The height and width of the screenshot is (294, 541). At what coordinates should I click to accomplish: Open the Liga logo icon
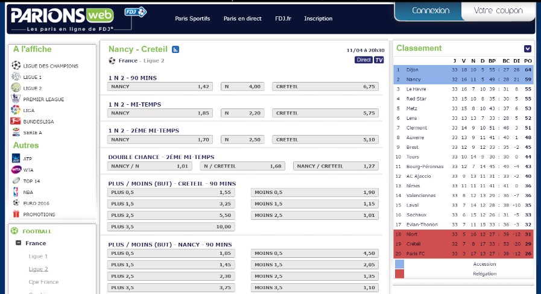16,110
